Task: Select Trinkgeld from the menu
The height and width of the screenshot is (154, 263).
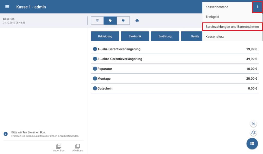Action: pos(212,17)
